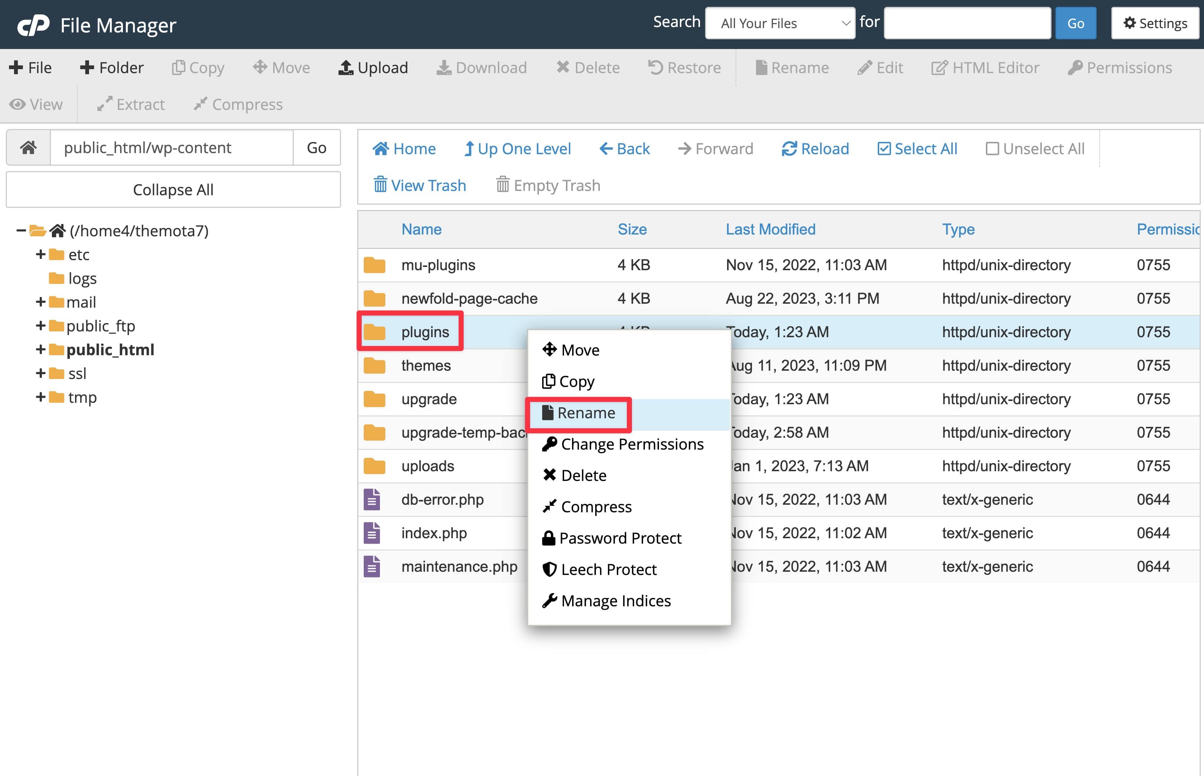1204x776 pixels.
Task: Click inside the search text field
Action: (966, 23)
